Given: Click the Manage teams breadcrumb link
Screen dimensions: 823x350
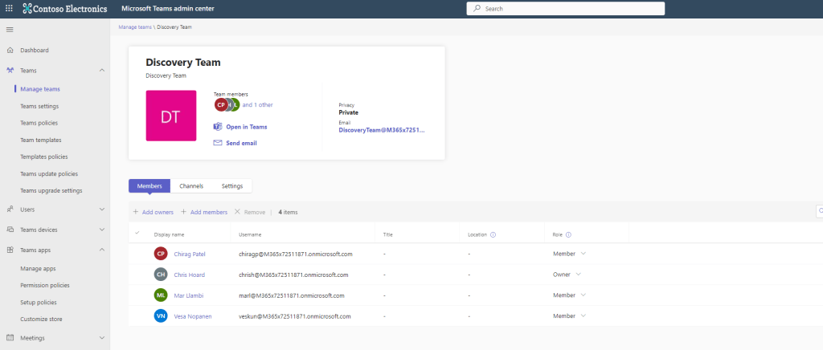Looking at the screenshot, I should [x=135, y=27].
